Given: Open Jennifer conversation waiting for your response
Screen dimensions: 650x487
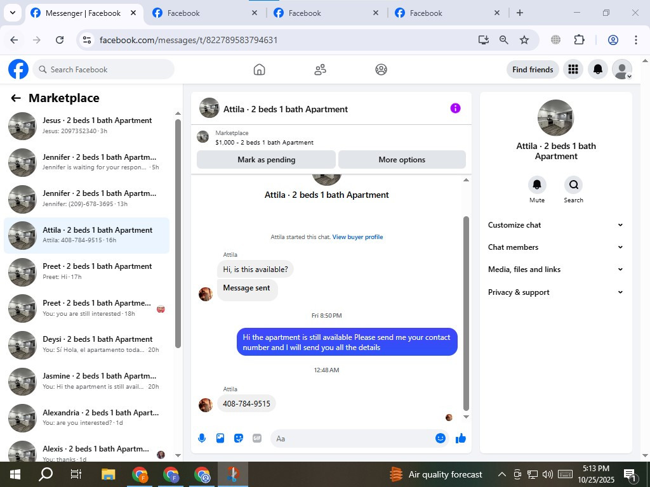Looking at the screenshot, I should [x=87, y=162].
